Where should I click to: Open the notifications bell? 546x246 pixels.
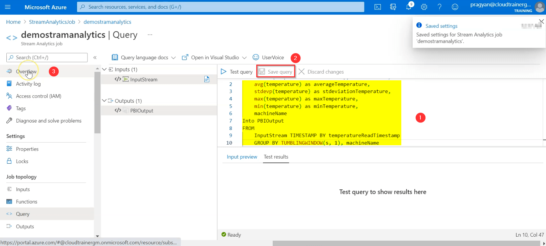(409, 7)
